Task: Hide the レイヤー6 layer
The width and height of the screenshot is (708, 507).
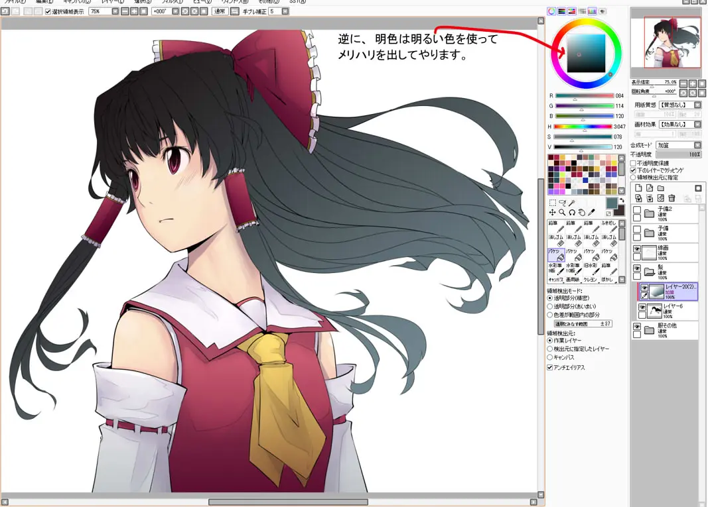Action: [x=642, y=307]
